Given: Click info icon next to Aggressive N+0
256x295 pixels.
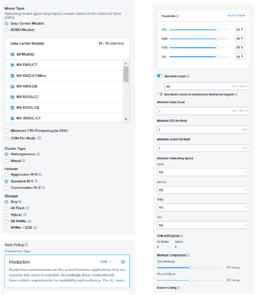Looking at the screenshot, I should [40, 175].
